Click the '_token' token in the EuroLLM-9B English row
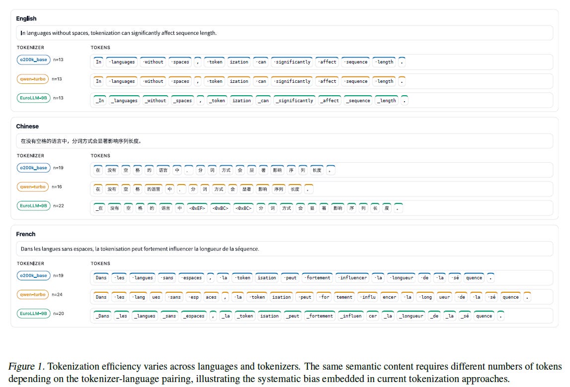The image size is (570, 387). (x=217, y=101)
